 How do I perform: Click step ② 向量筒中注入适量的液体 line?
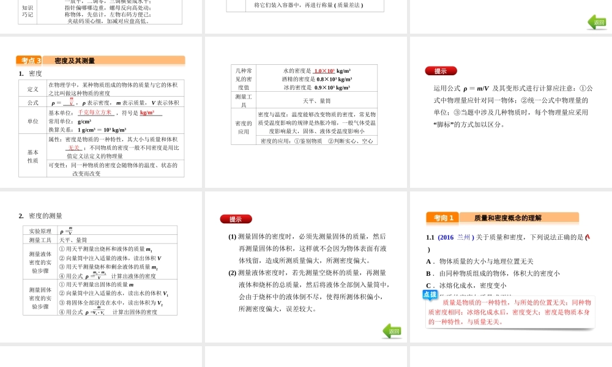point(110,258)
